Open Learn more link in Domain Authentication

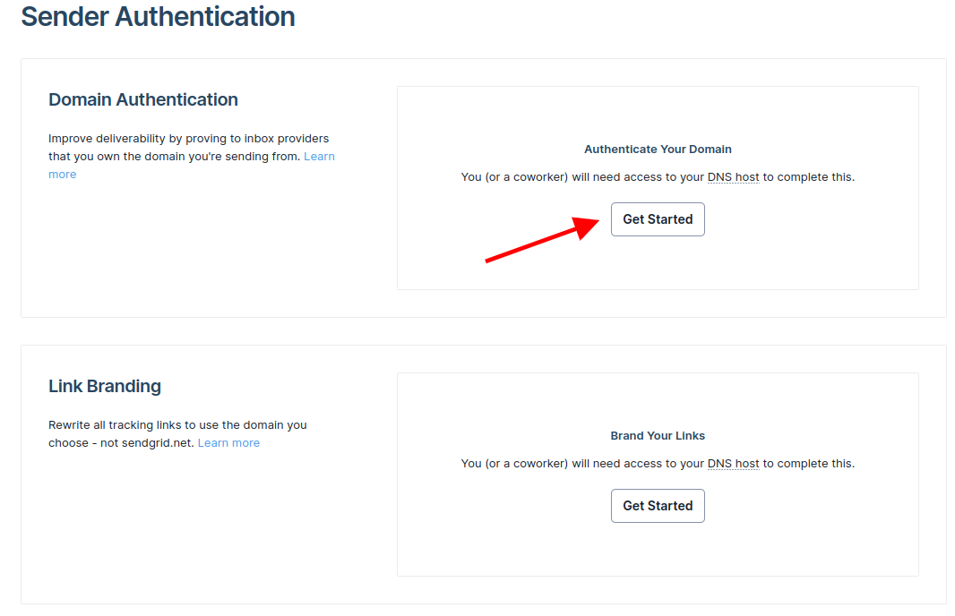[319, 157]
